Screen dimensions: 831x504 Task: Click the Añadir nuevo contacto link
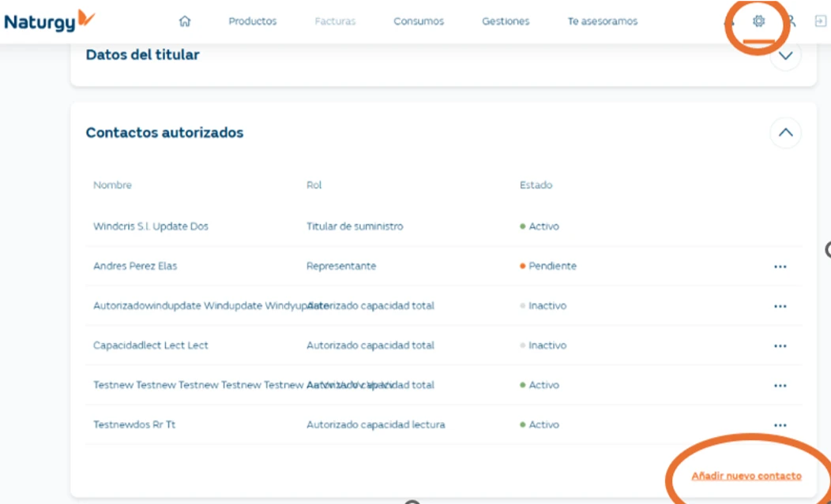click(746, 476)
